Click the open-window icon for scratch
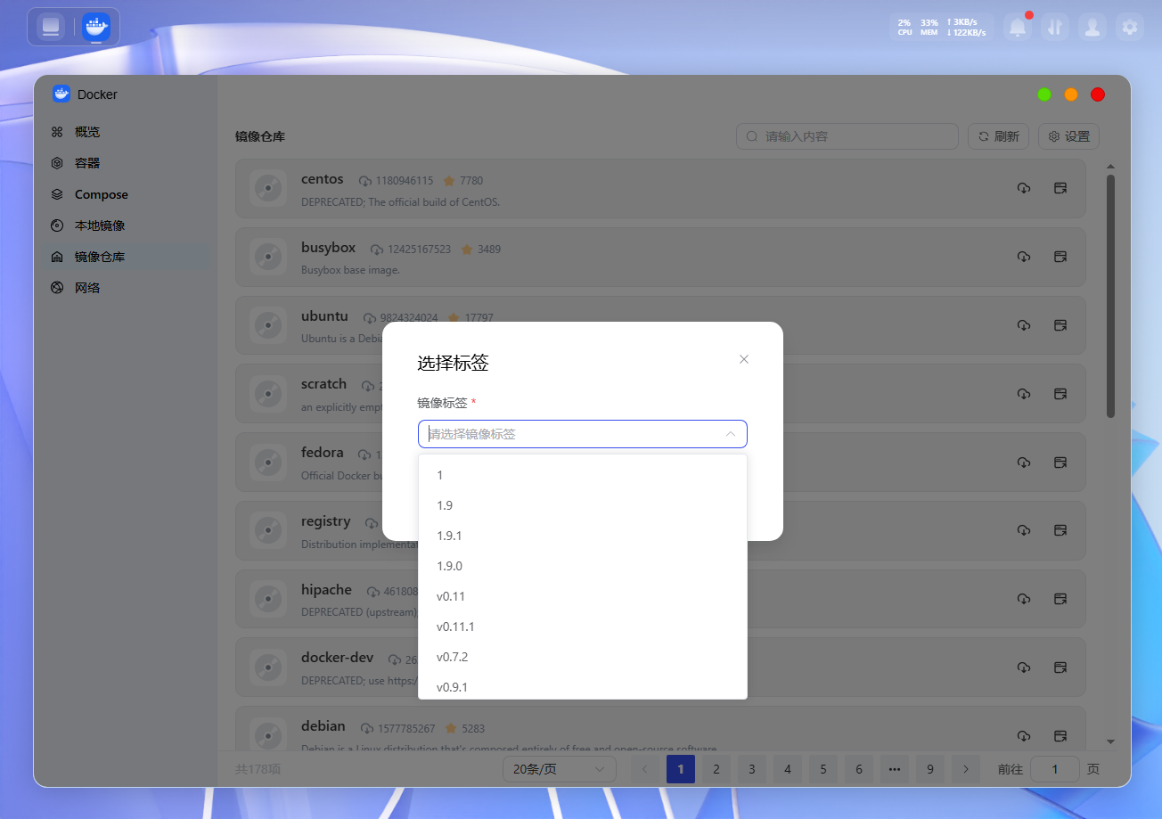Viewport: 1162px width, 819px height. click(1060, 394)
